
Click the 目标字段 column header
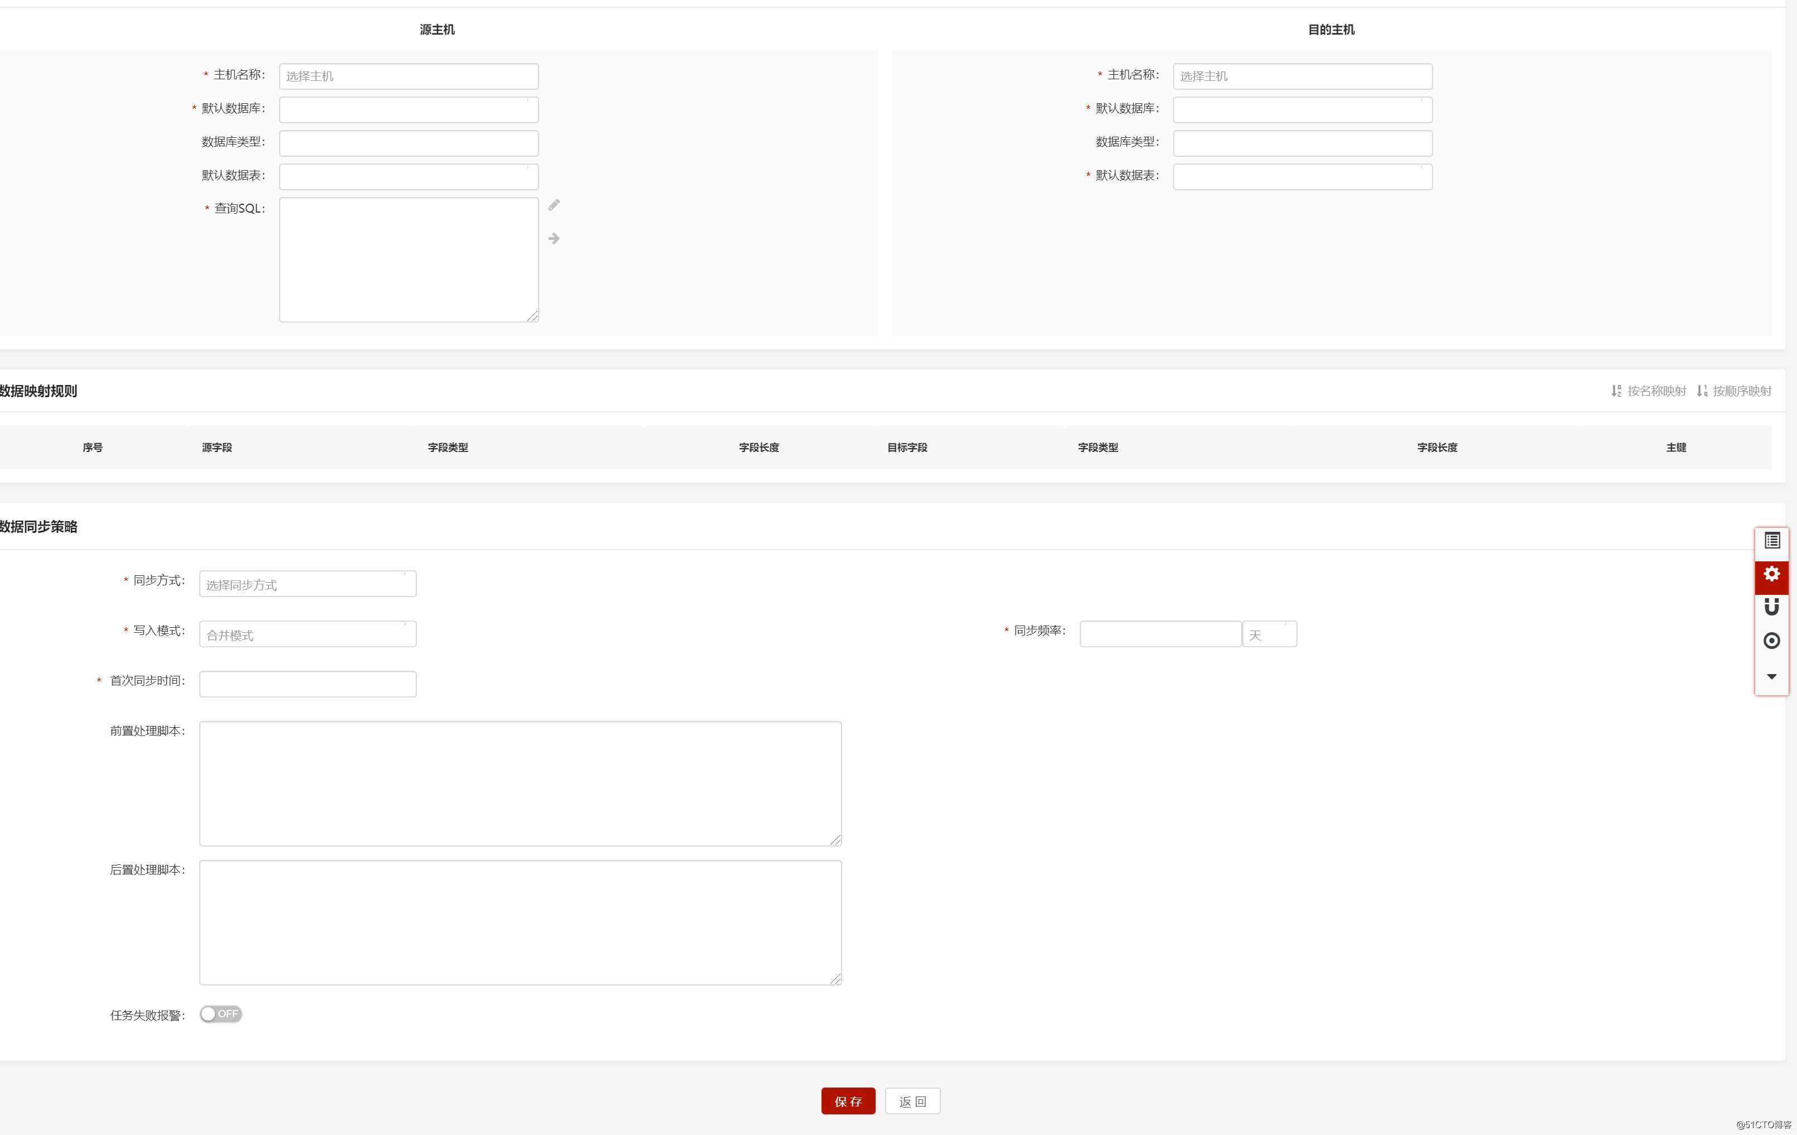907,448
